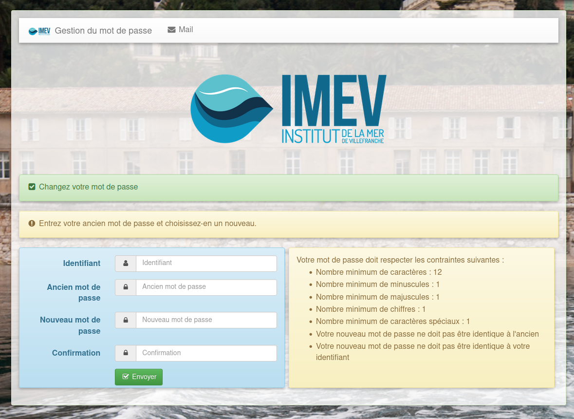Click the lock icon beside Confirmation field
Image resolution: width=574 pixels, height=419 pixels.
(126, 353)
